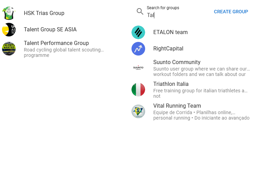Open the HSK Trias Group entry
This screenshot has height=171, width=263.
(44, 13)
